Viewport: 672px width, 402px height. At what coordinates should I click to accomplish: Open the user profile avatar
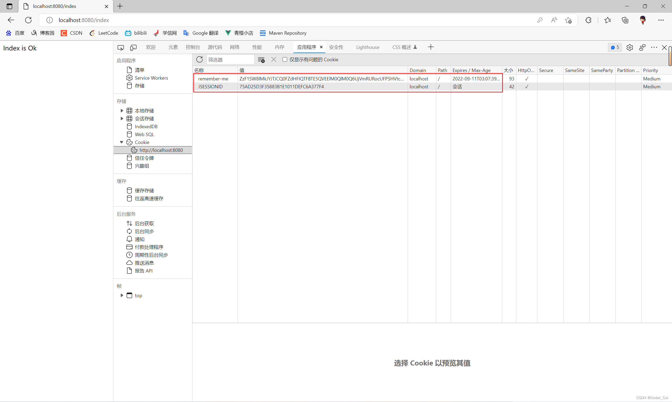click(x=643, y=20)
